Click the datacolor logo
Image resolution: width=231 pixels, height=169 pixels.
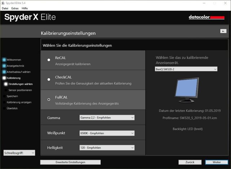coord(206,17)
